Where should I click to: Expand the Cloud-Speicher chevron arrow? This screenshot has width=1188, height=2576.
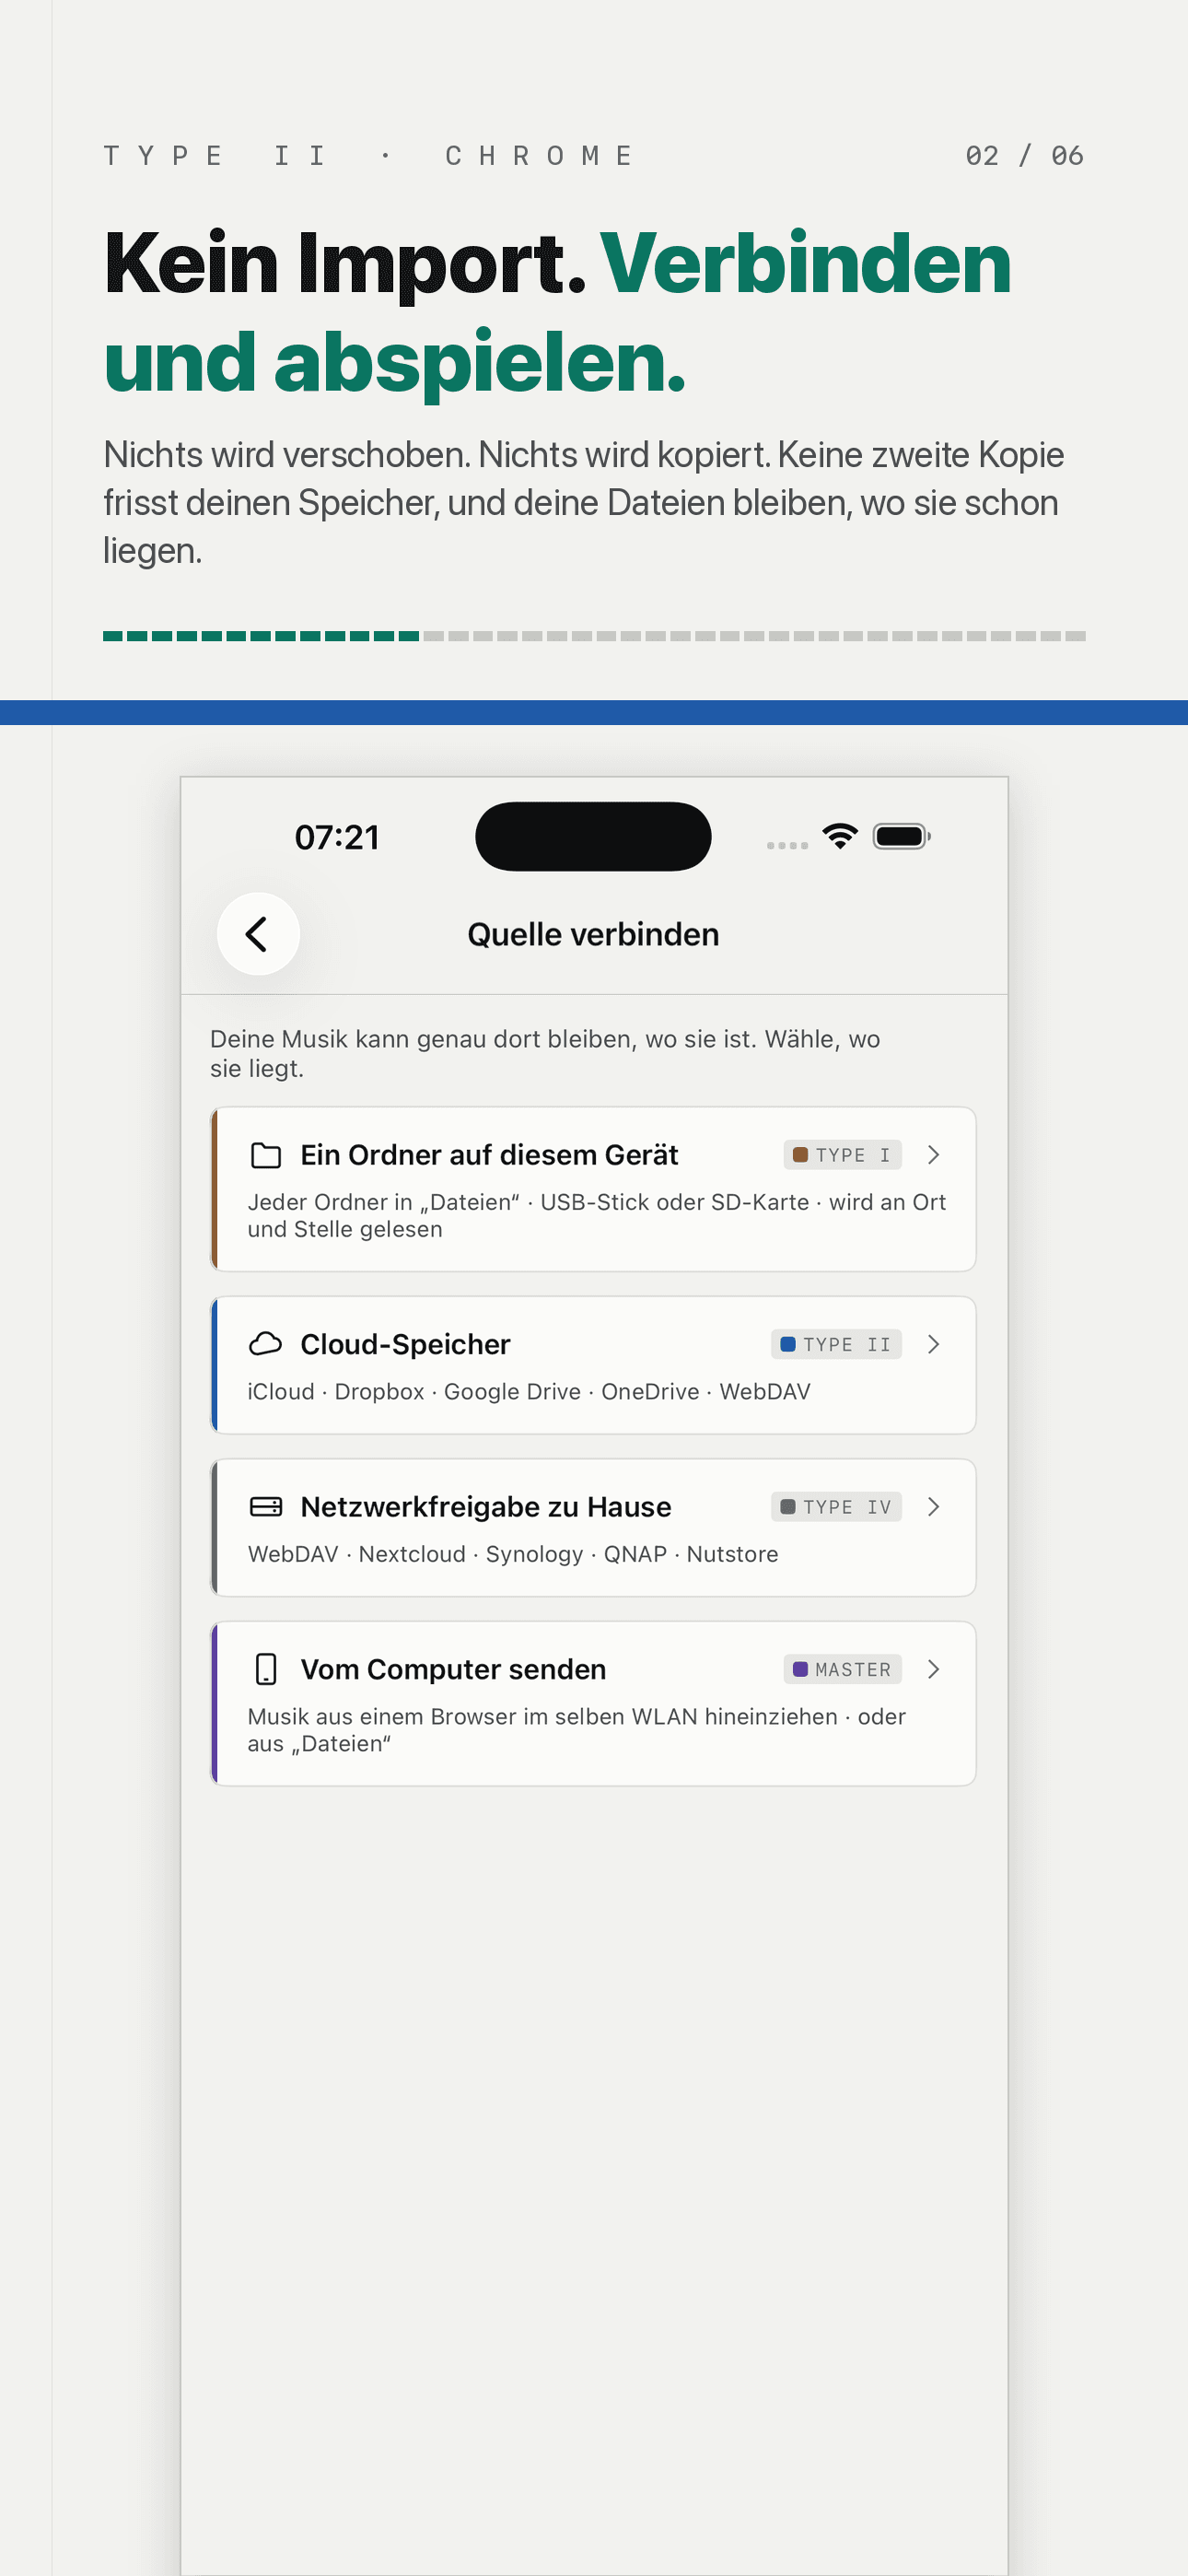click(933, 1344)
